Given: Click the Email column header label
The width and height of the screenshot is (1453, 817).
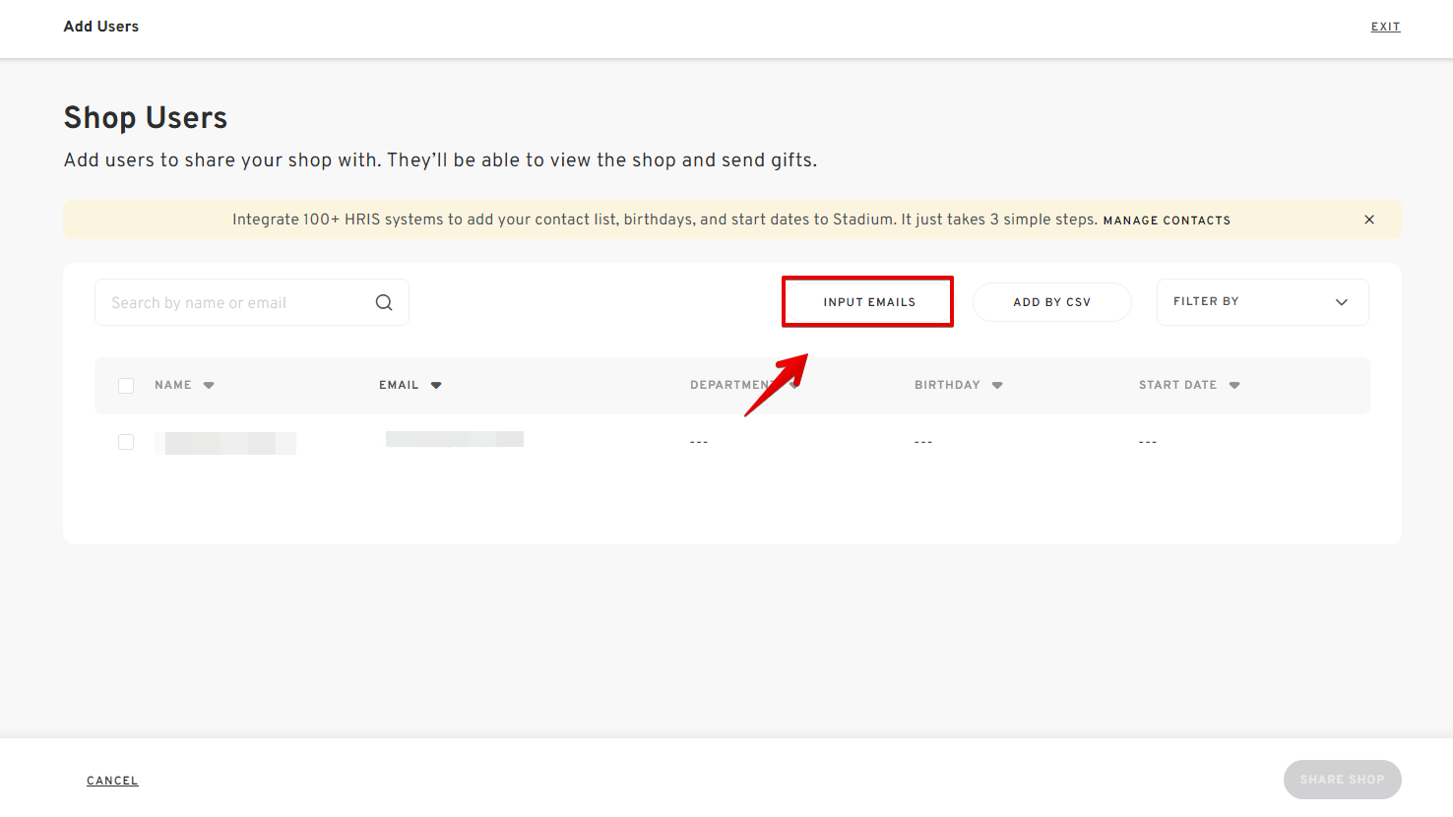Looking at the screenshot, I should [399, 385].
